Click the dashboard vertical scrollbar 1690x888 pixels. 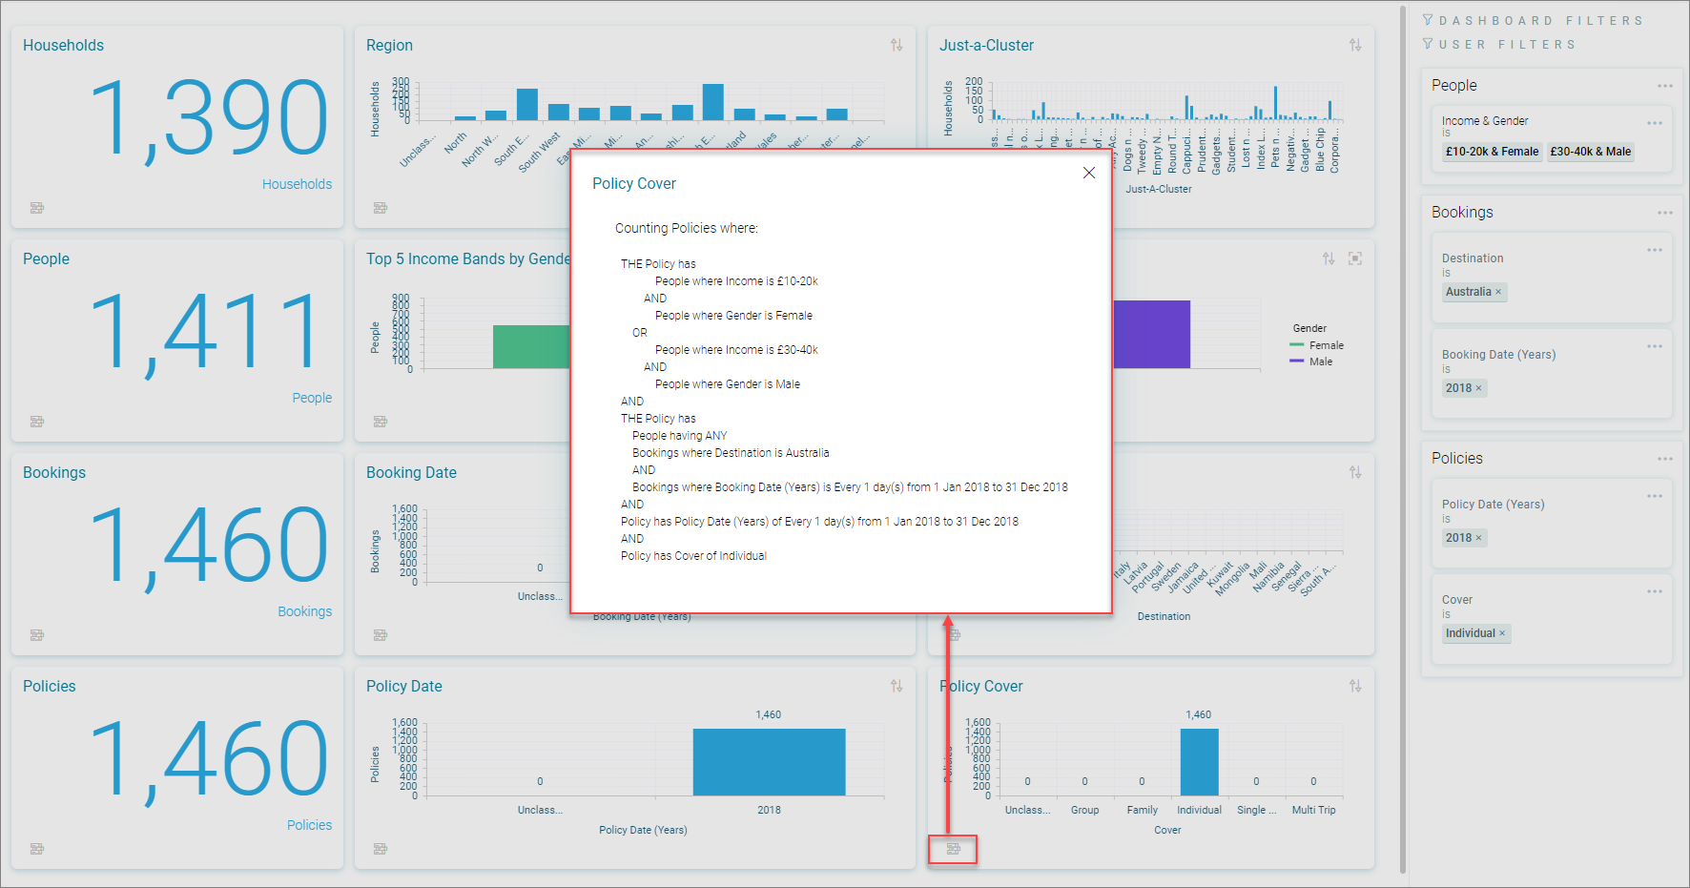[x=1403, y=439]
